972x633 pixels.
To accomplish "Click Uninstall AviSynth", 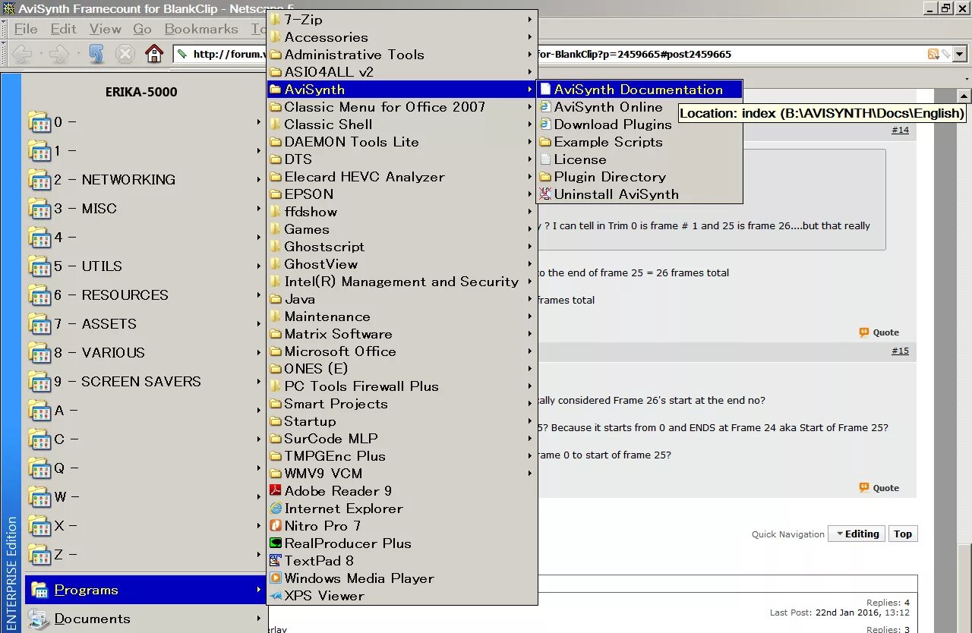I will coord(639,194).
